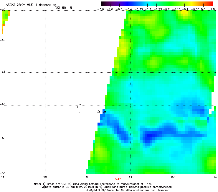Click the note line '3)Data buffer is 22 hrs'

107,187
